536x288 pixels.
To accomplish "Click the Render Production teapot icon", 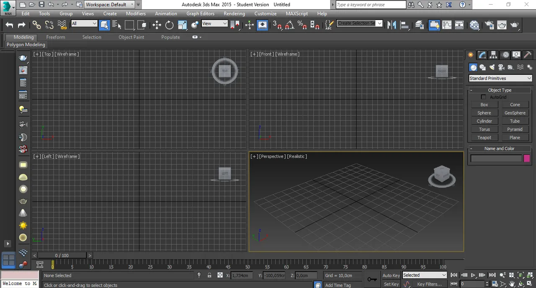I will point(515,25).
